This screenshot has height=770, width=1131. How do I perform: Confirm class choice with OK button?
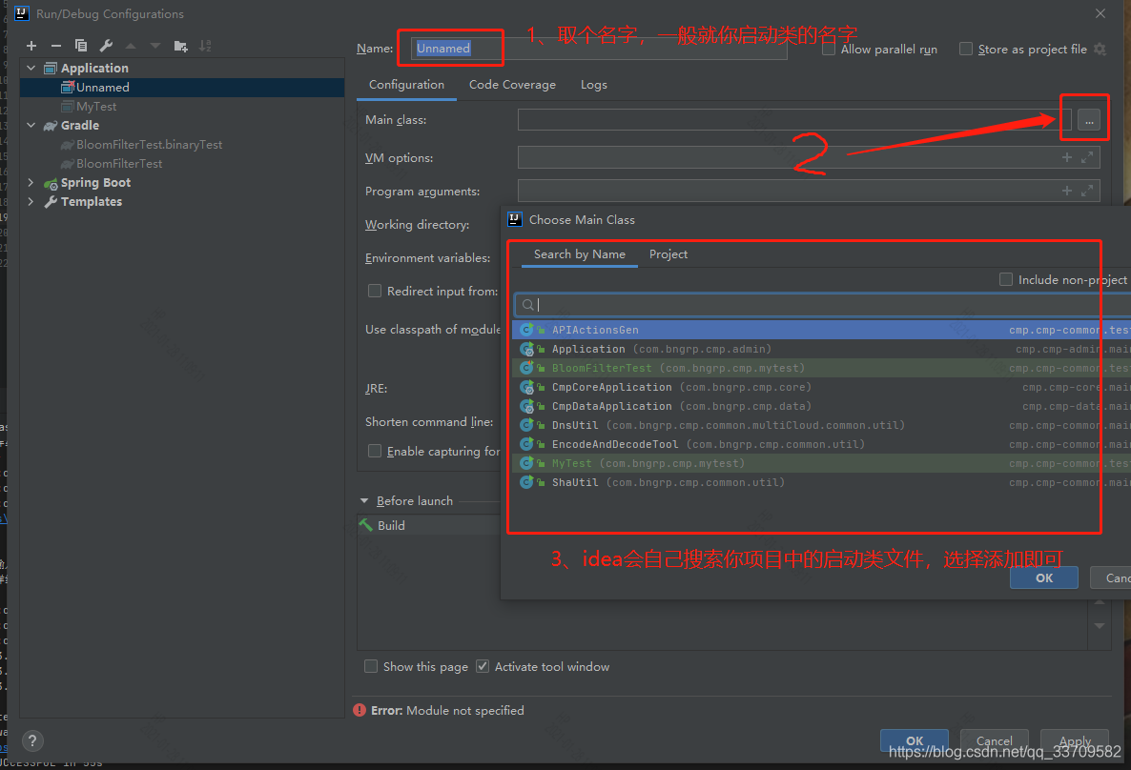click(1043, 577)
